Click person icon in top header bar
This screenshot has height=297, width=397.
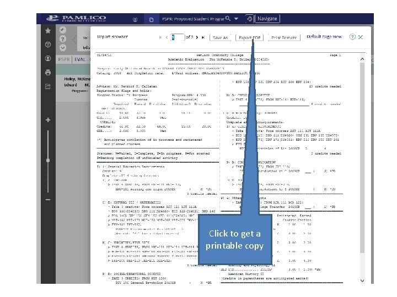pyautogui.click(x=135, y=19)
